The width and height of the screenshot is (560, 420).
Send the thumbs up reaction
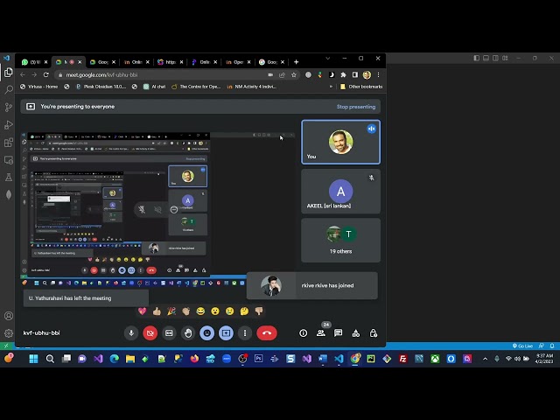(157, 311)
